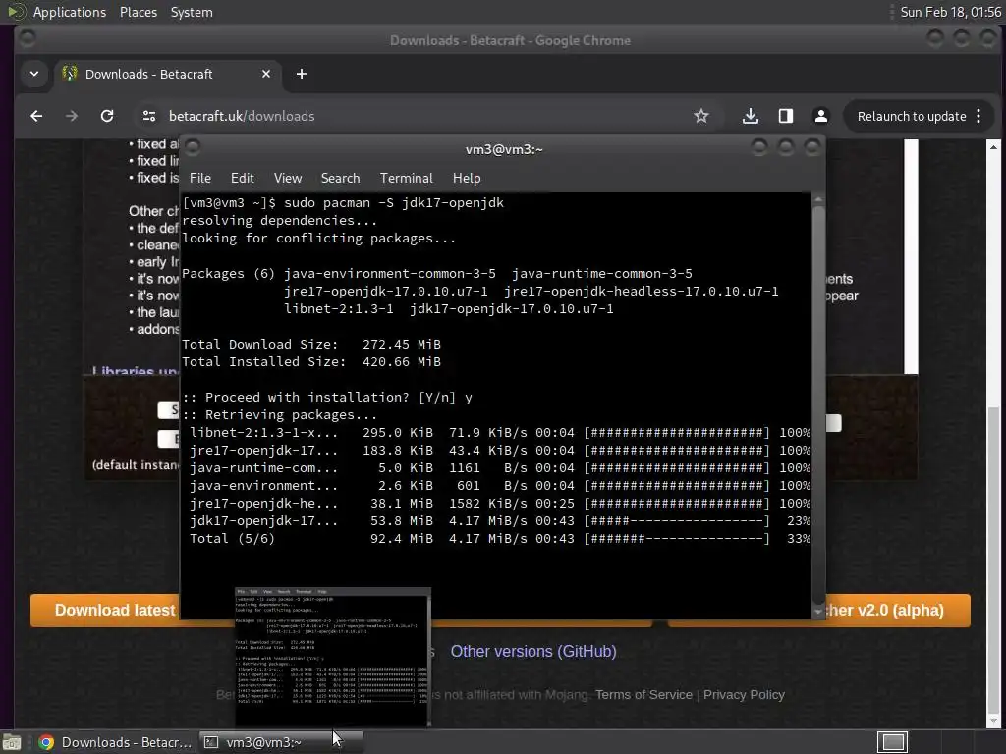Open the Terminal menu
Screen dimensions: 1006x754
tap(406, 179)
